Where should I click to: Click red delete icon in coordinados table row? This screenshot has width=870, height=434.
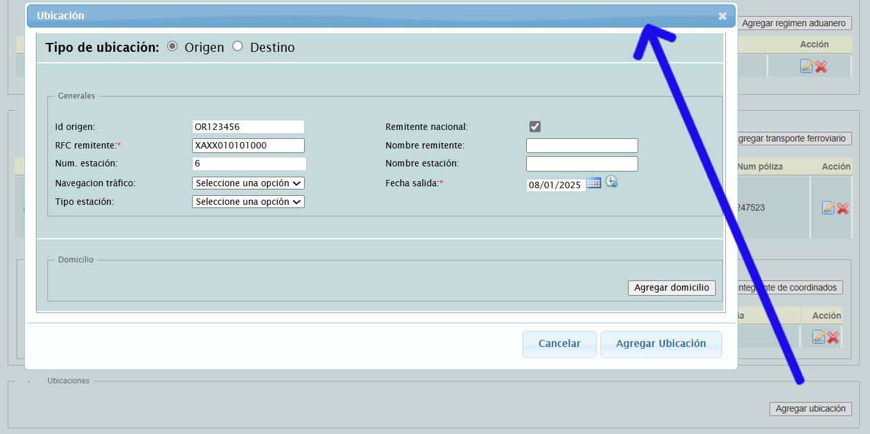click(x=833, y=337)
